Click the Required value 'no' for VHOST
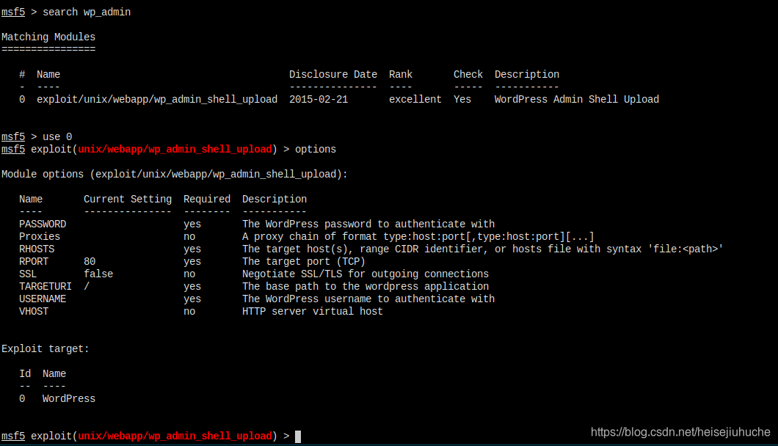The height and width of the screenshot is (446, 778). [x=189, y=312]
